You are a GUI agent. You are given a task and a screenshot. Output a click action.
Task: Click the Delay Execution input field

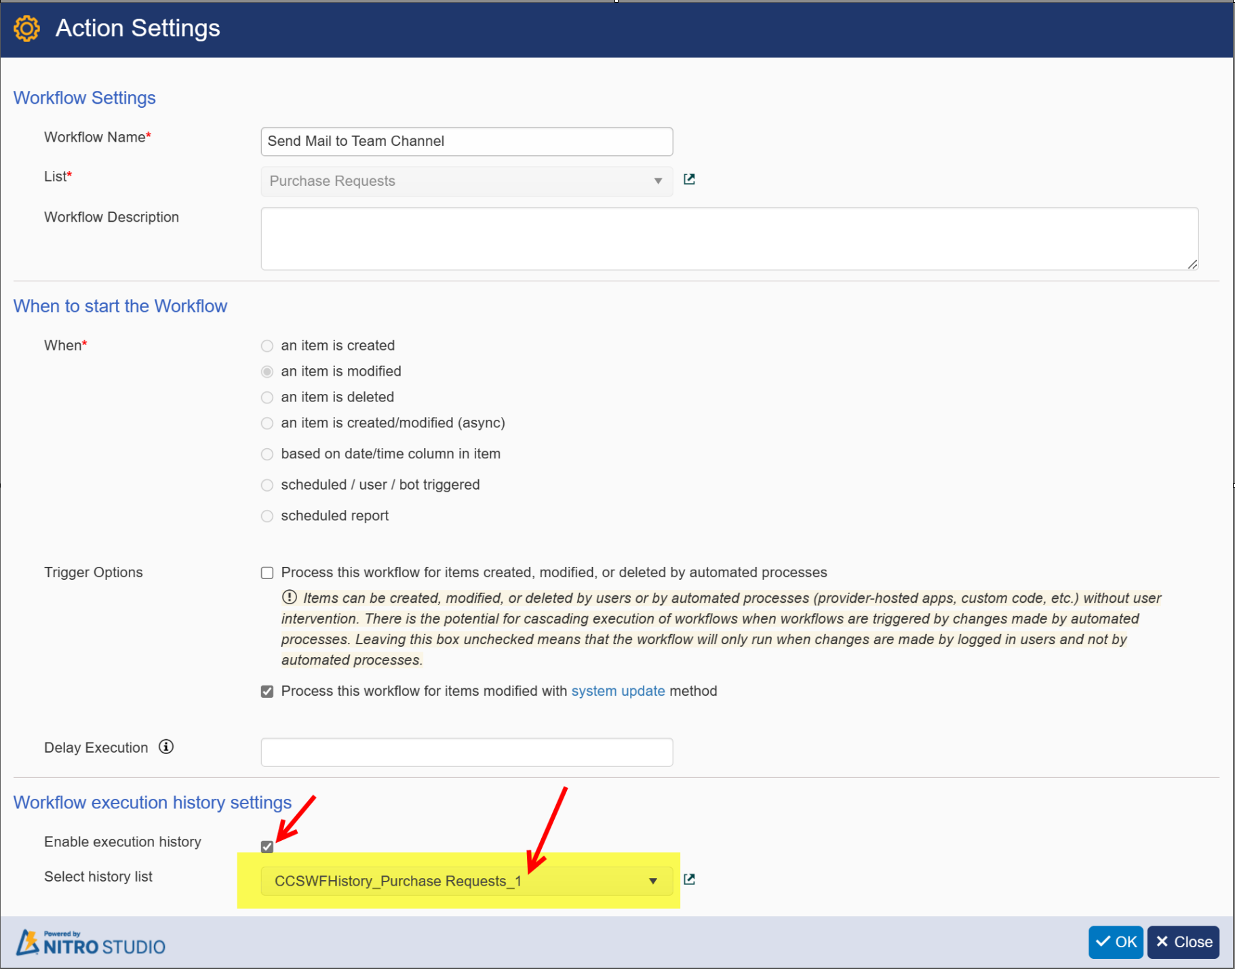tap(467, 752)
